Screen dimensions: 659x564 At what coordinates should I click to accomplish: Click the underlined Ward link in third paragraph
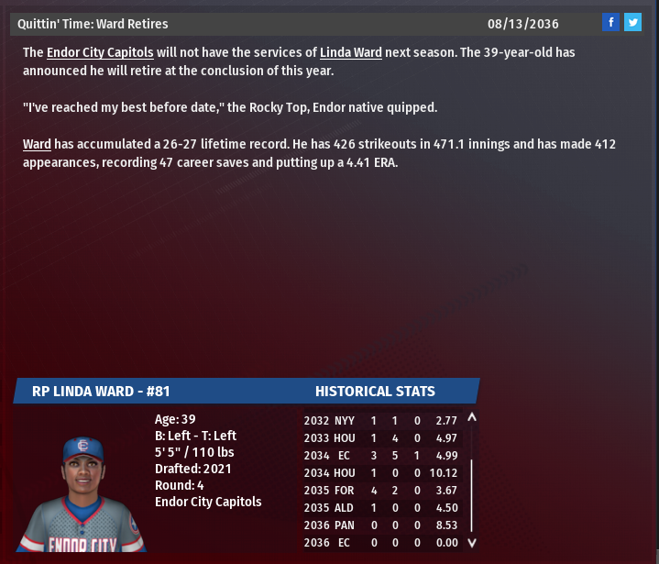click(x=37, y=145)
